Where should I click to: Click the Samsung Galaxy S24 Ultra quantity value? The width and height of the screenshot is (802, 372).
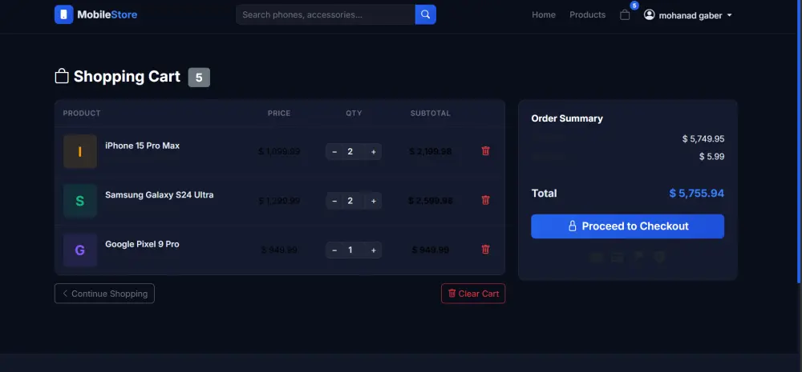click(350, 201)
